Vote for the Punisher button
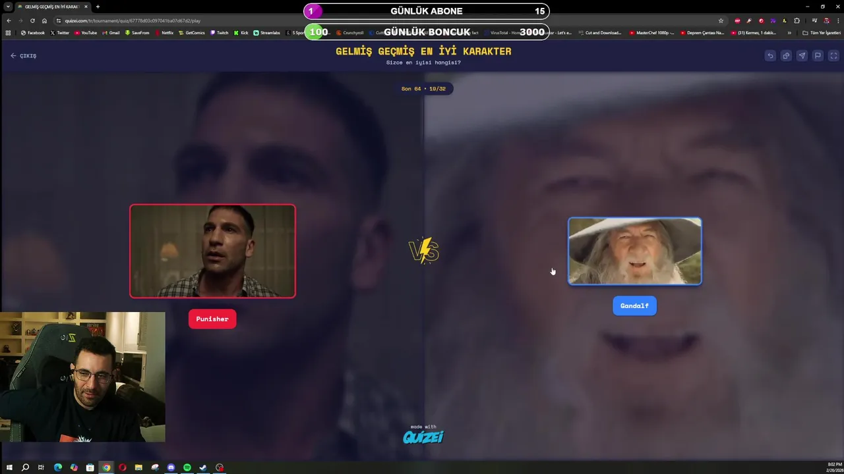This screenshot has width=844, height=474. (212, 319)
